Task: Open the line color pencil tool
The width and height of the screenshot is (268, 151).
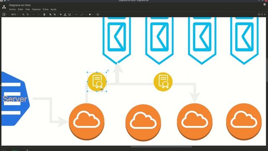Action: tap(65, 15)
